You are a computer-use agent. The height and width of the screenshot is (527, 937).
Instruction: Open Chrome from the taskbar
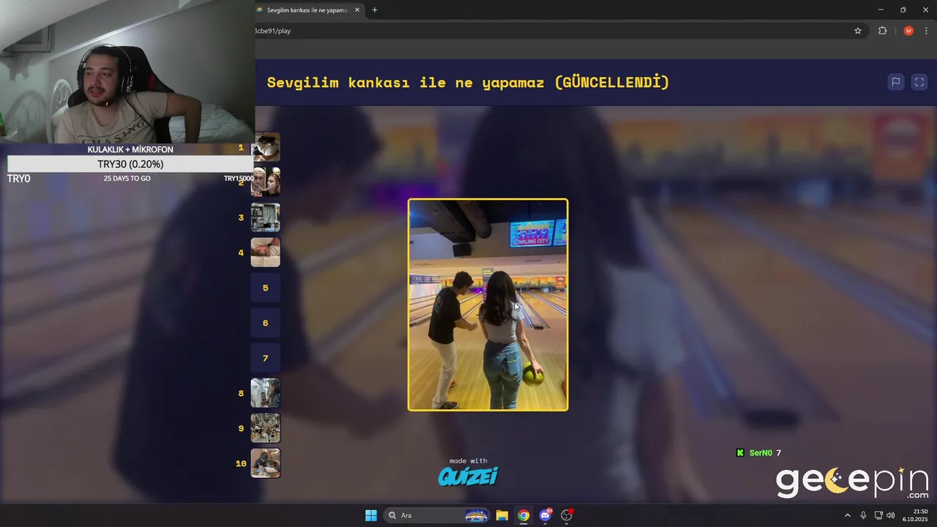pos(523,515)
